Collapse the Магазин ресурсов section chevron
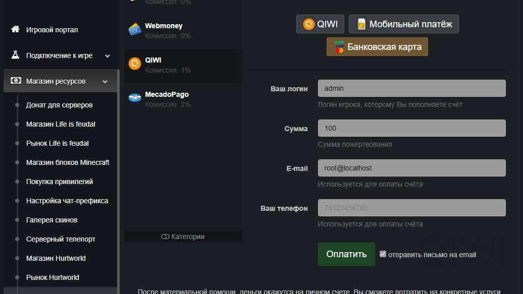The image size is (523, 294). tap(105, 82)
